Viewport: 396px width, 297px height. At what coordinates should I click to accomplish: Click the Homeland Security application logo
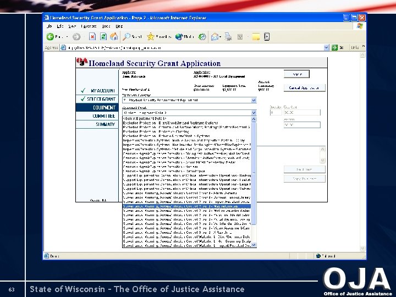pos(82,62)
